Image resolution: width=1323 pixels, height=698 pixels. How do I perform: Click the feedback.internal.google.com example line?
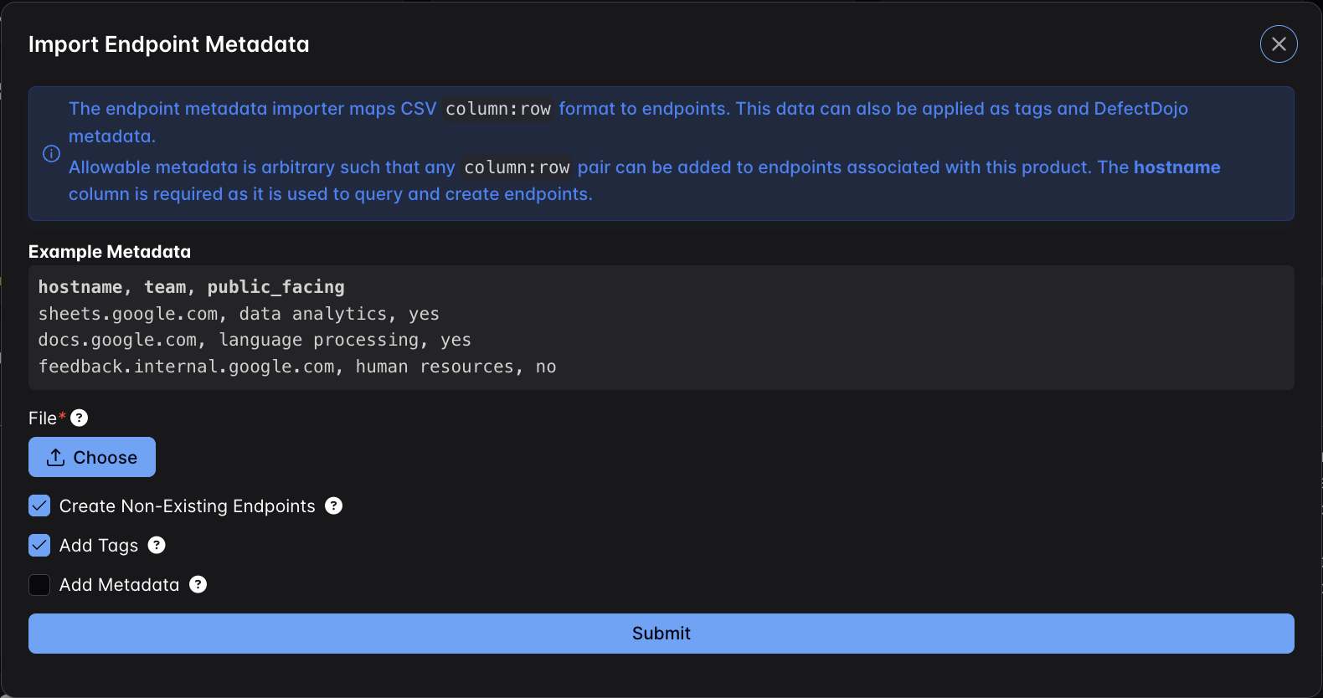(x=297, y=367)
